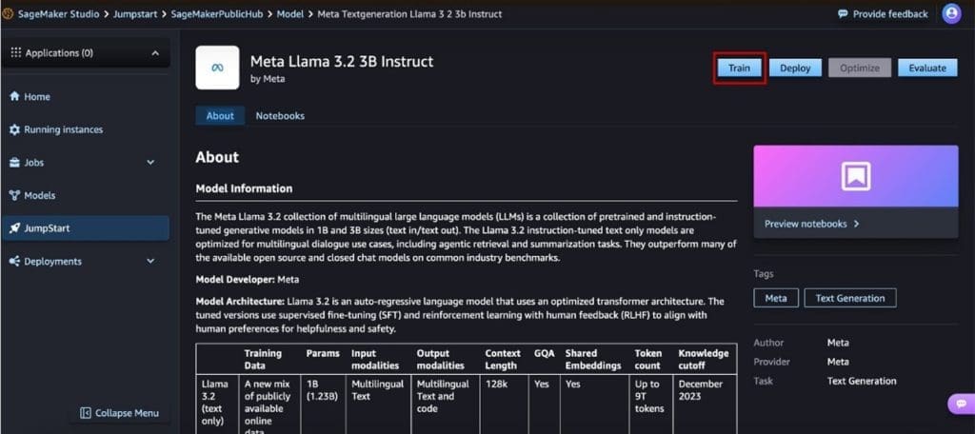Click the Evaluate button

(x=926, y=68)
